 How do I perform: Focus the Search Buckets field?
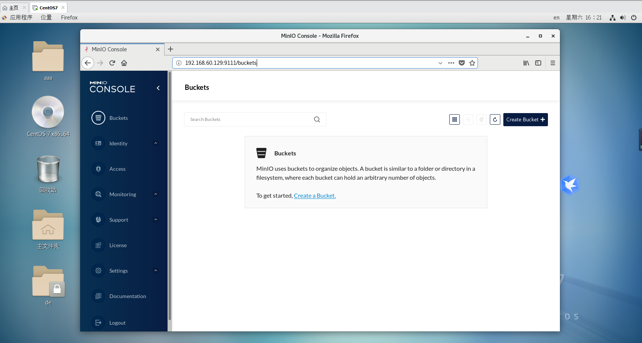[255, 119]
